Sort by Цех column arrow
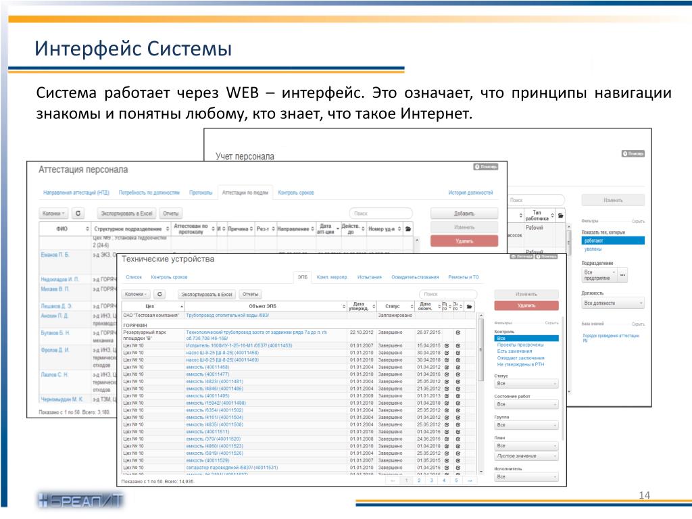Image resolution: width=692 pixels, height=519 pixels. coord(181,306)
